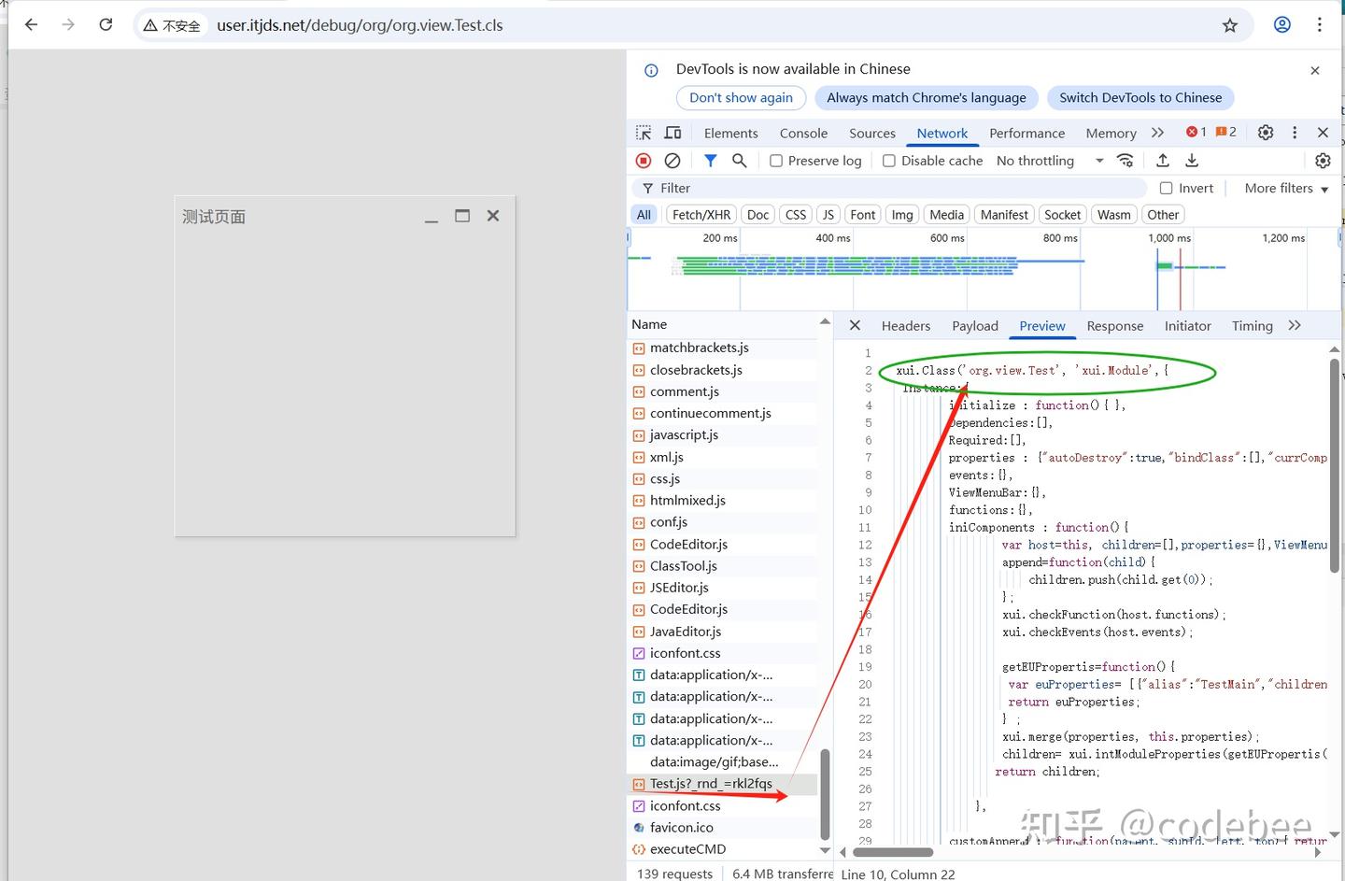
Task: Check the Disable cache option
Action: click(889, 161)
